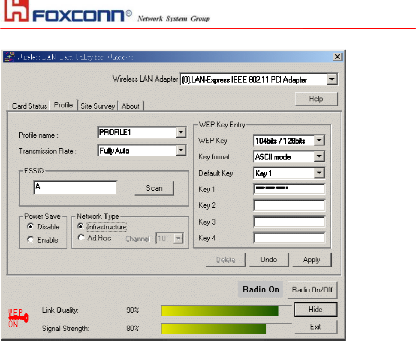Select Disable power save radio button
416x341 pixels.
(x=30, y=227)
